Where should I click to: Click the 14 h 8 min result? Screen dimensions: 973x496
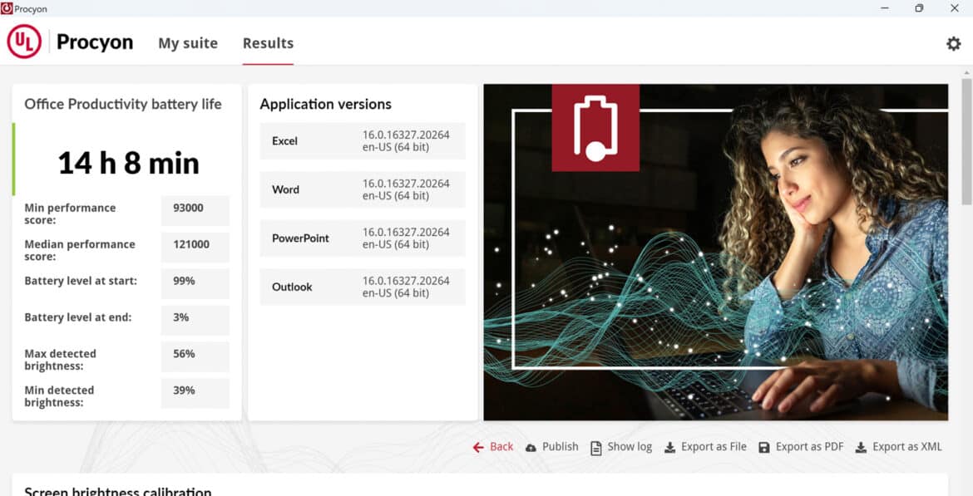[x=128, y=163]
